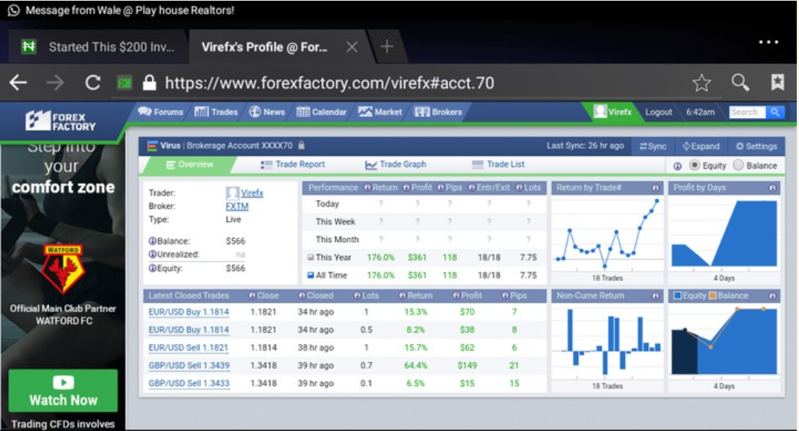Click Pips column info icon in Performance
The image size is (799, 431).
pyautogui.click(x=440, y=188)
